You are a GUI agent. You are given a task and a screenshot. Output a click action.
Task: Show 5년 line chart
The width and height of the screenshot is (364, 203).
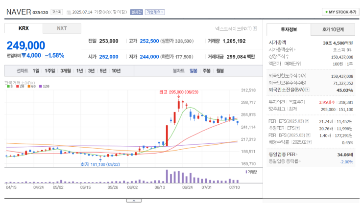click(x=103, y=70)
